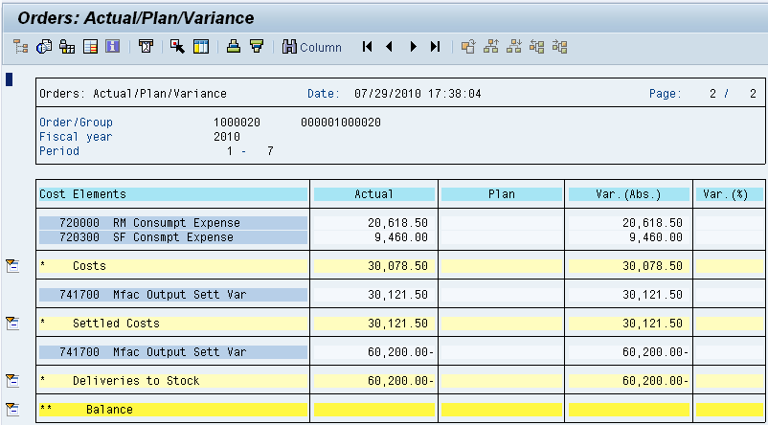Click the Column binoculars search button
This screenshot has width=768, height=425.
coord(311,47)
